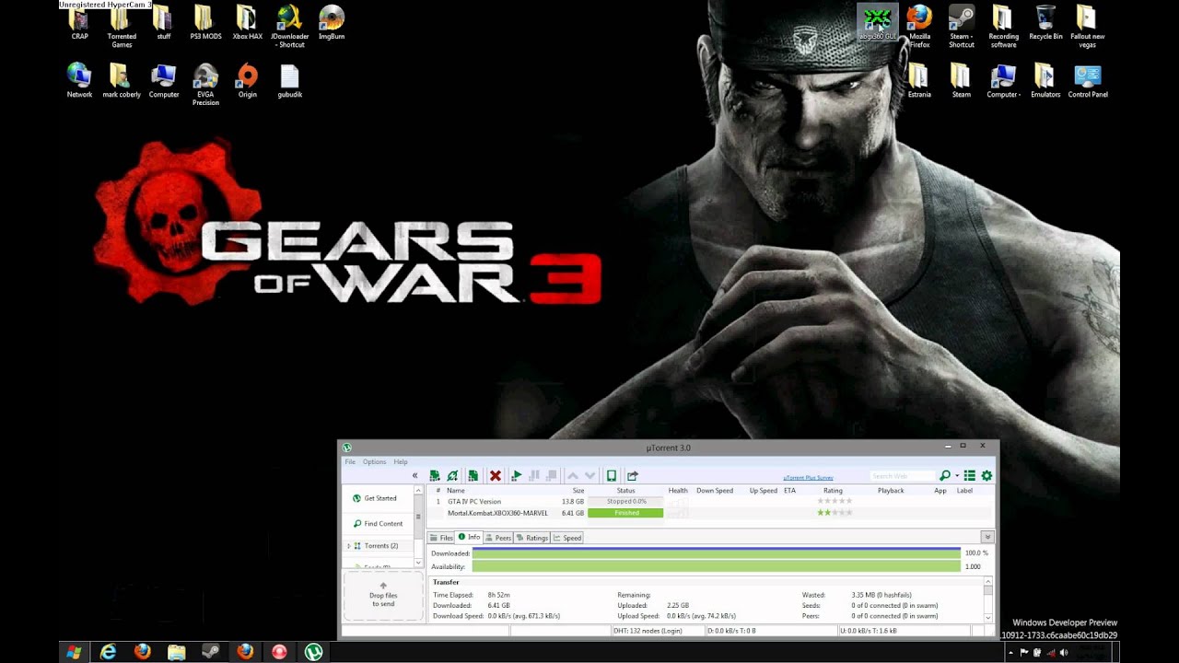Image resolution: width=1179 pixels, height=663 pixels.
Task: Open the Control Panel desktop icon
Action: tap(1088, 81)
